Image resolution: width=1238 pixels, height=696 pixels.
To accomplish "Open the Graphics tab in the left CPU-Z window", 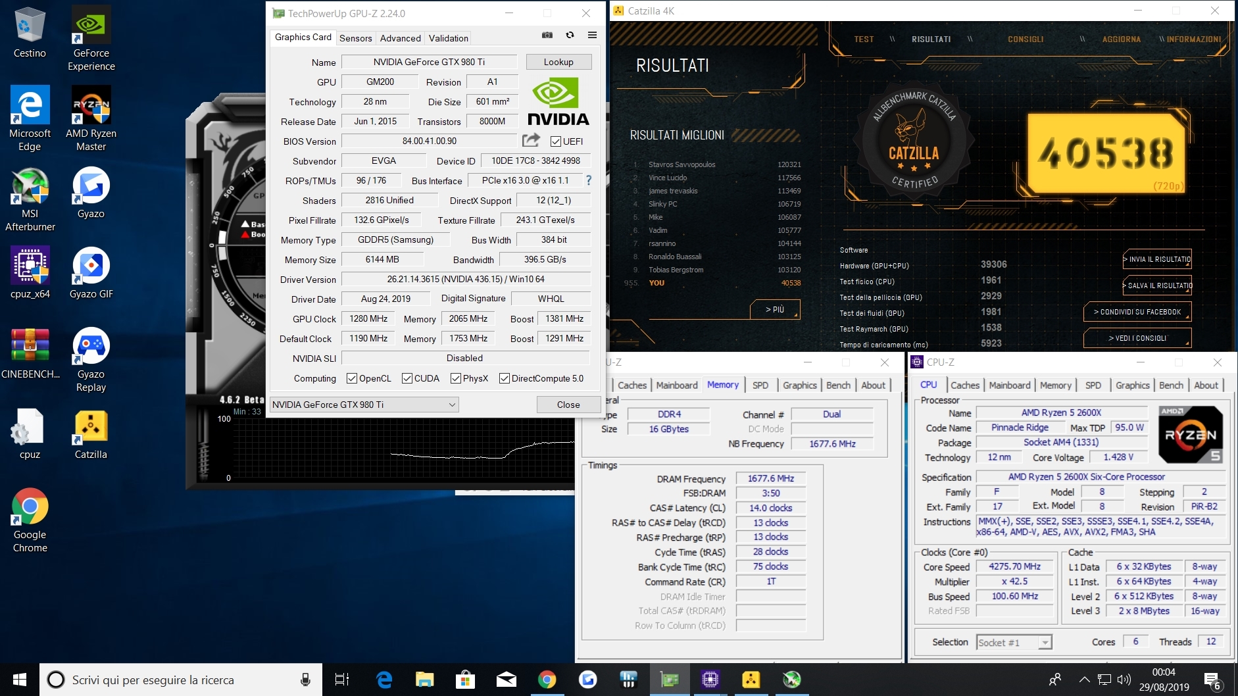I will click(x=800, y=385).
